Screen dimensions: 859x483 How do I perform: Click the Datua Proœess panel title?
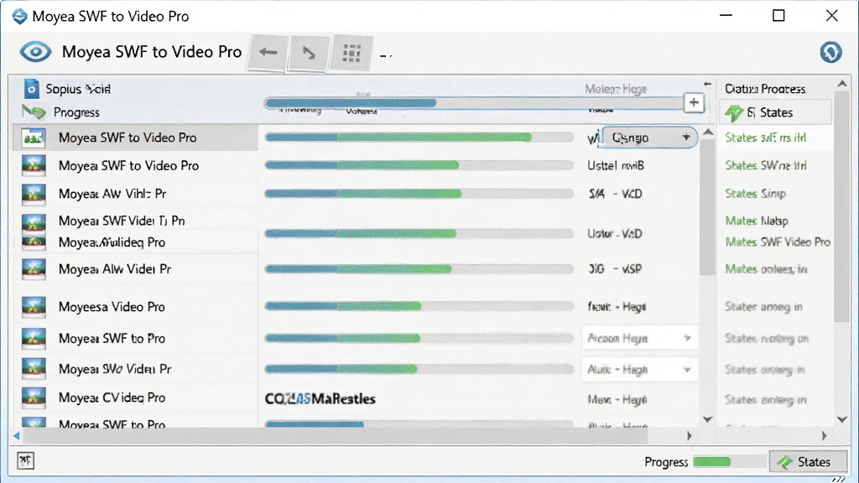[x=765, y=89]
